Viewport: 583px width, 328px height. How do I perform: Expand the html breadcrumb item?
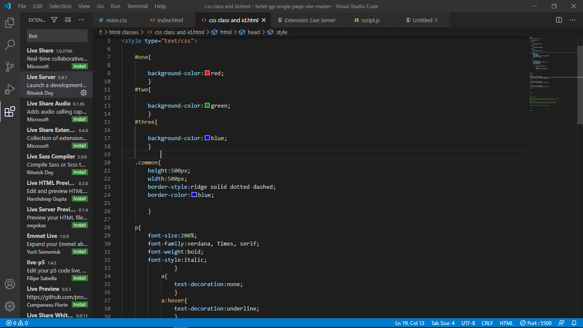226,32
